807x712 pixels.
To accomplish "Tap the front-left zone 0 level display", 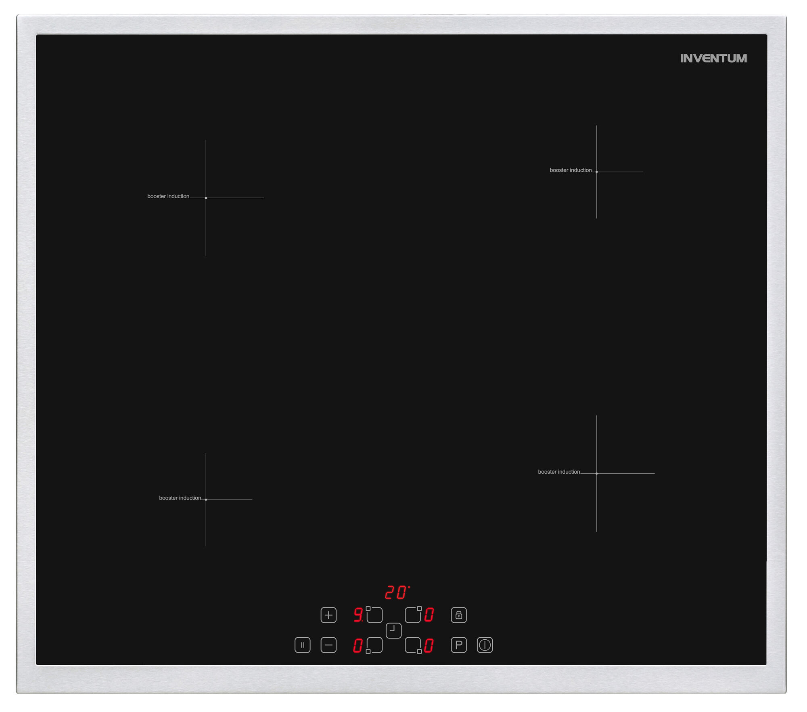I will pos(358,645).
